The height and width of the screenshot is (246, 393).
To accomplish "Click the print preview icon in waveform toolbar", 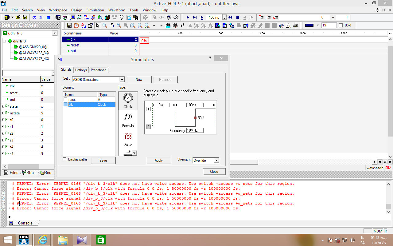I will pos(288,26).
